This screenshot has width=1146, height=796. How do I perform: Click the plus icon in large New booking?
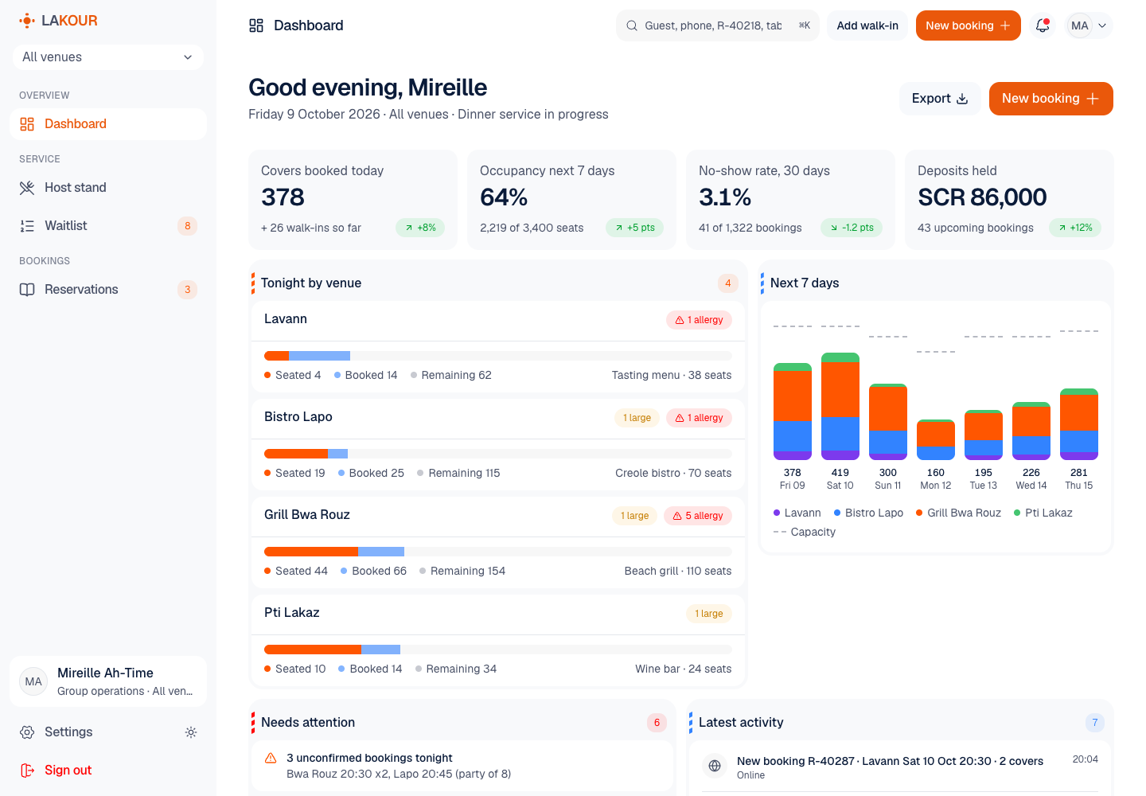(1093, 99)
